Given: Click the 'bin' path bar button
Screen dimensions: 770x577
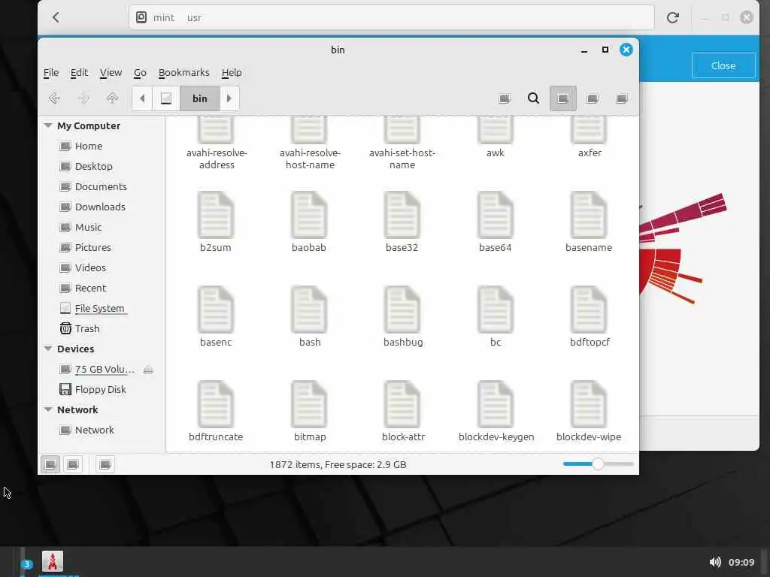Looking at the screenshot, I should pos(200,98).
